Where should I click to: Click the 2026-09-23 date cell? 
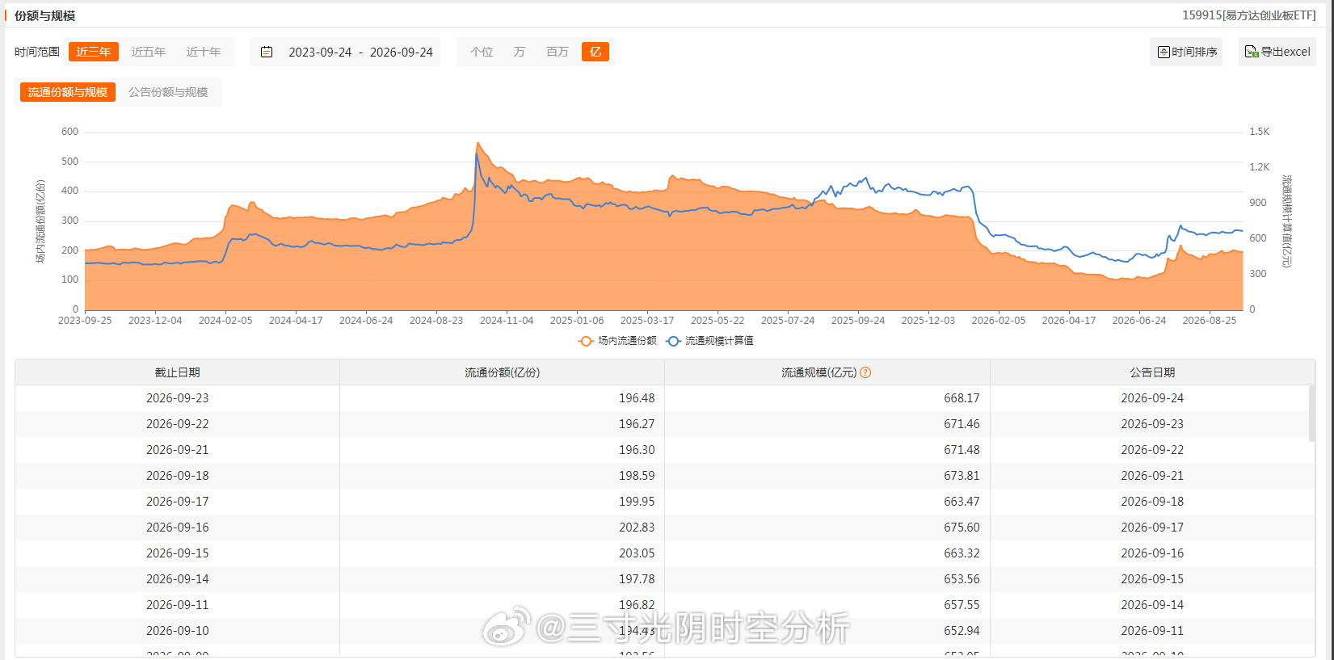tap(178, 398)
